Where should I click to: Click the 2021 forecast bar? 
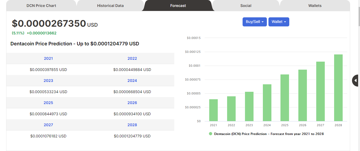[213, 110]
